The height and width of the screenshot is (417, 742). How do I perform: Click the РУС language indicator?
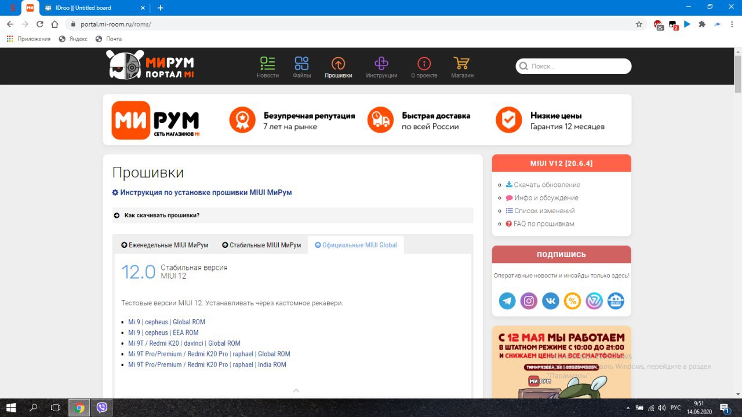(675, 408)
